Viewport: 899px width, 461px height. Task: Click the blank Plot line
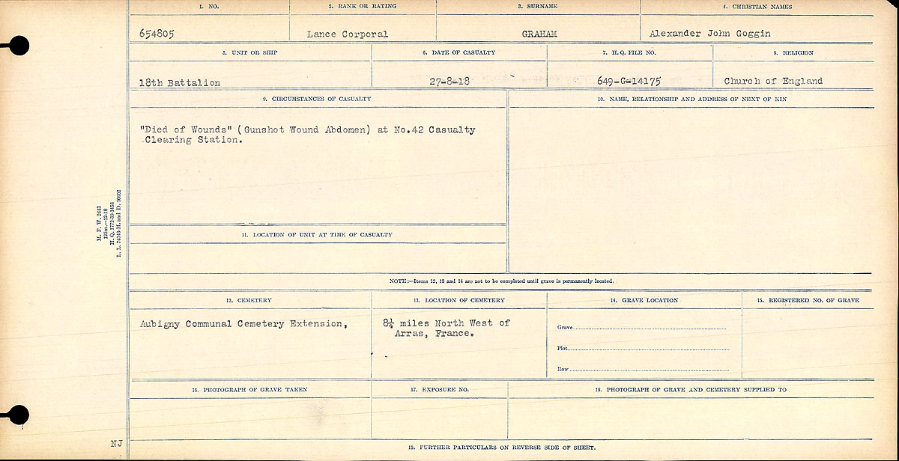tap(650, 349)
